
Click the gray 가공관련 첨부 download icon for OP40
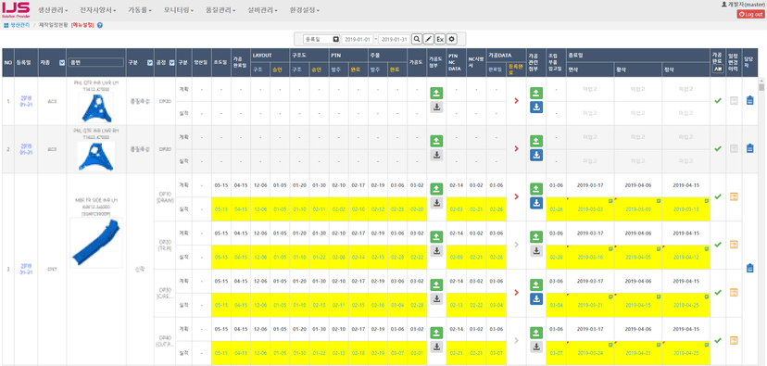click(x=536, y=347)
